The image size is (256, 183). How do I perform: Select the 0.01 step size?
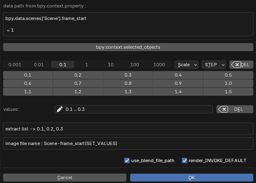click(x=39, y=65)
